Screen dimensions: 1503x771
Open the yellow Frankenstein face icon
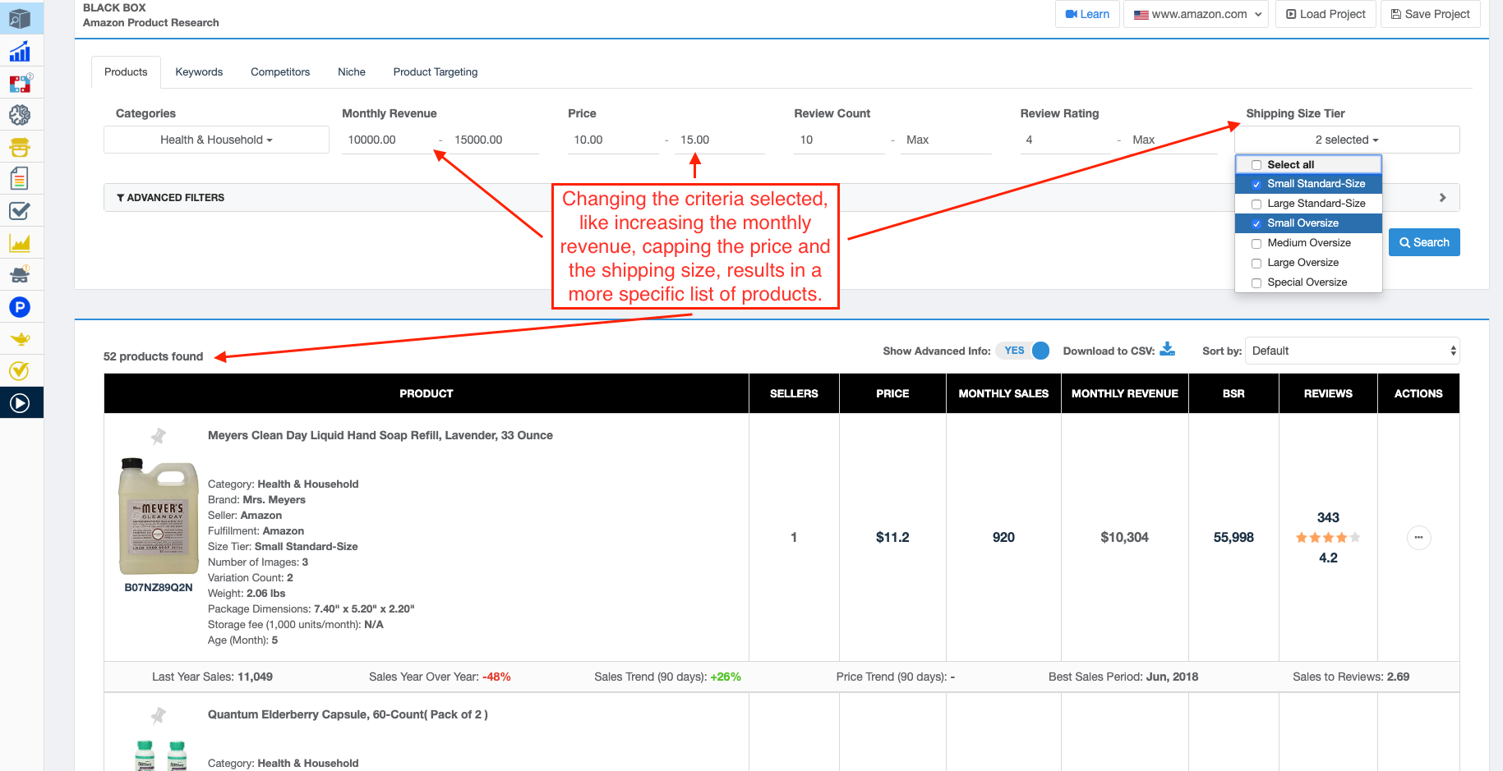[20, 147]
